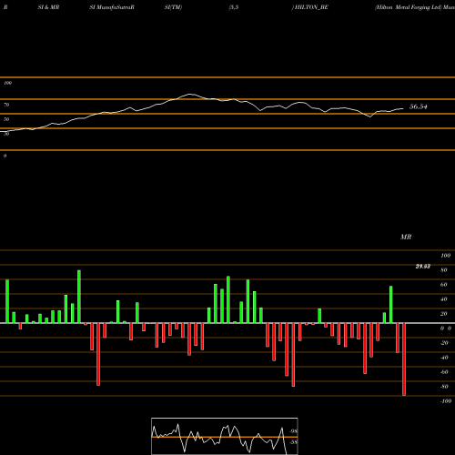This screenshot has height=455, width=455.
Task: Click the '(Hilton Metal Forging Ltd)' title text
Action: 408,7
